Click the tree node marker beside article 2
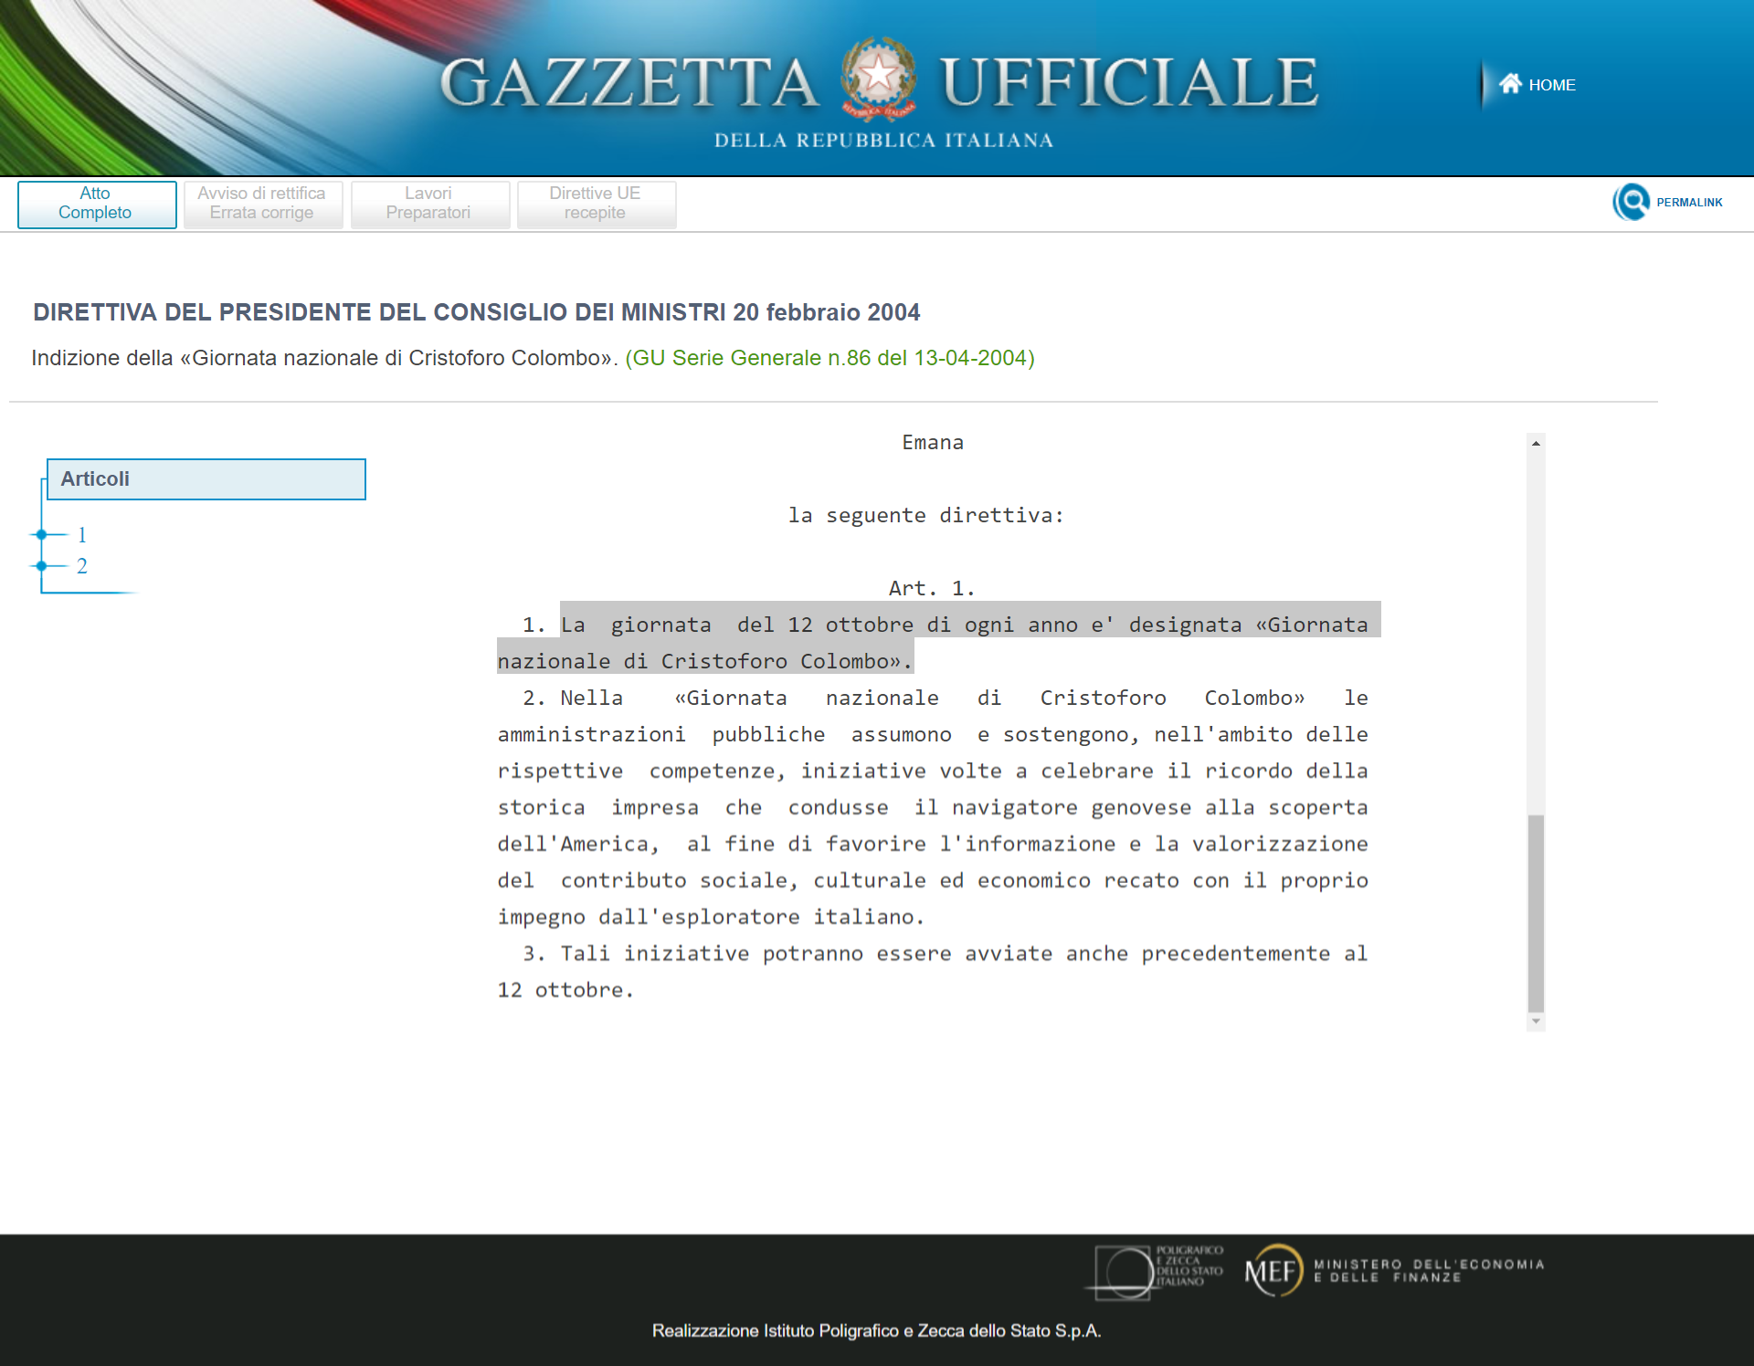This screenshot has width=1754, height=1366. point(41,566)
